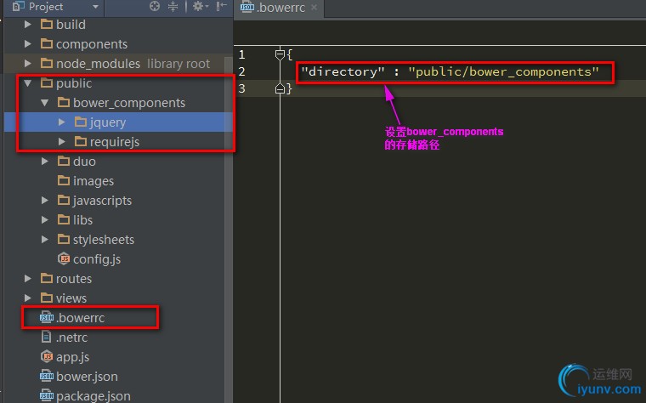Select the libs folder icon
Screen dimensions: 646x403
pos(64,219)
